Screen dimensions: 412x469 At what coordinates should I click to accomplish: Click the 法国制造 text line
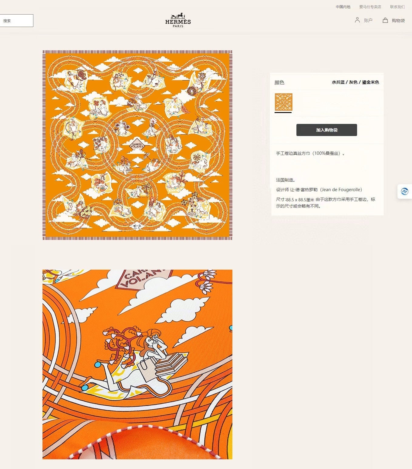point(285,180)
